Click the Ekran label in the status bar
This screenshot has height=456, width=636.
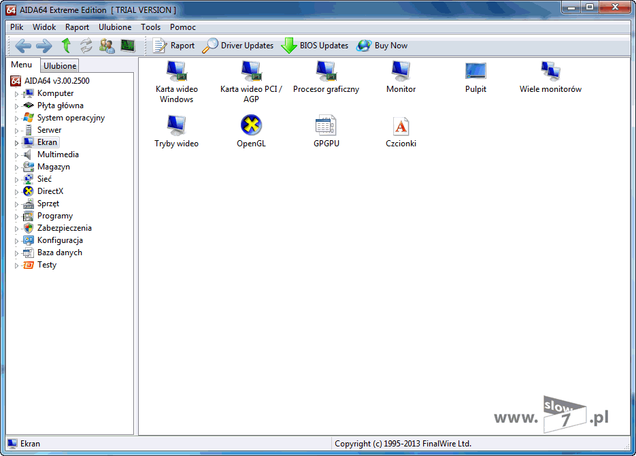click(x=30, y=444)
